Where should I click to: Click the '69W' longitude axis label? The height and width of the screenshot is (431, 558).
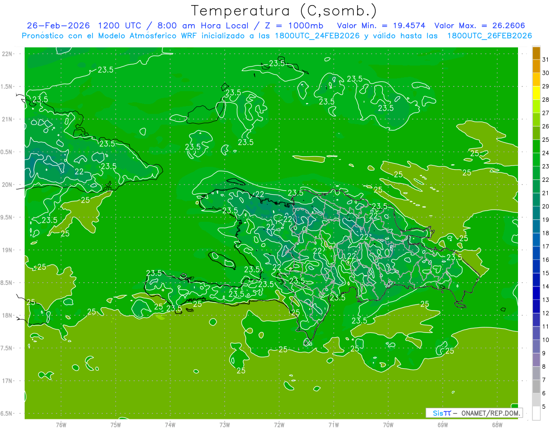pyautogui.click(x=443, y=424)
